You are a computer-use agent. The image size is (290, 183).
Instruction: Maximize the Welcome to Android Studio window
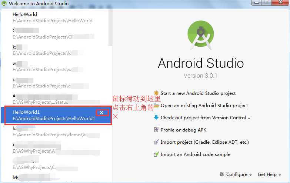267,2
